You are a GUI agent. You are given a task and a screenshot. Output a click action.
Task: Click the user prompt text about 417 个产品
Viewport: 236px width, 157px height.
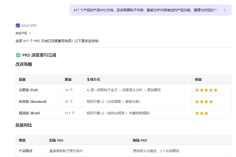pos(145,10)
